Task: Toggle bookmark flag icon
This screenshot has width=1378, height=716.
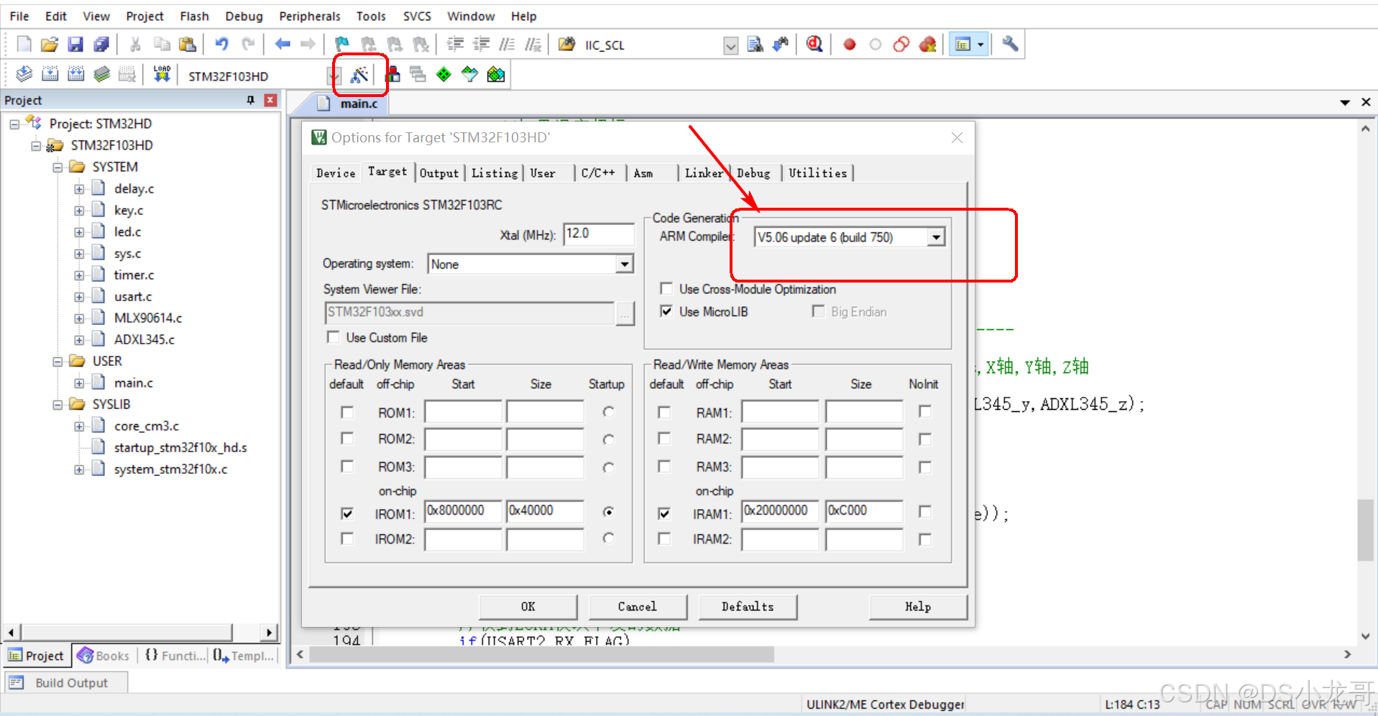Action: 342,45
